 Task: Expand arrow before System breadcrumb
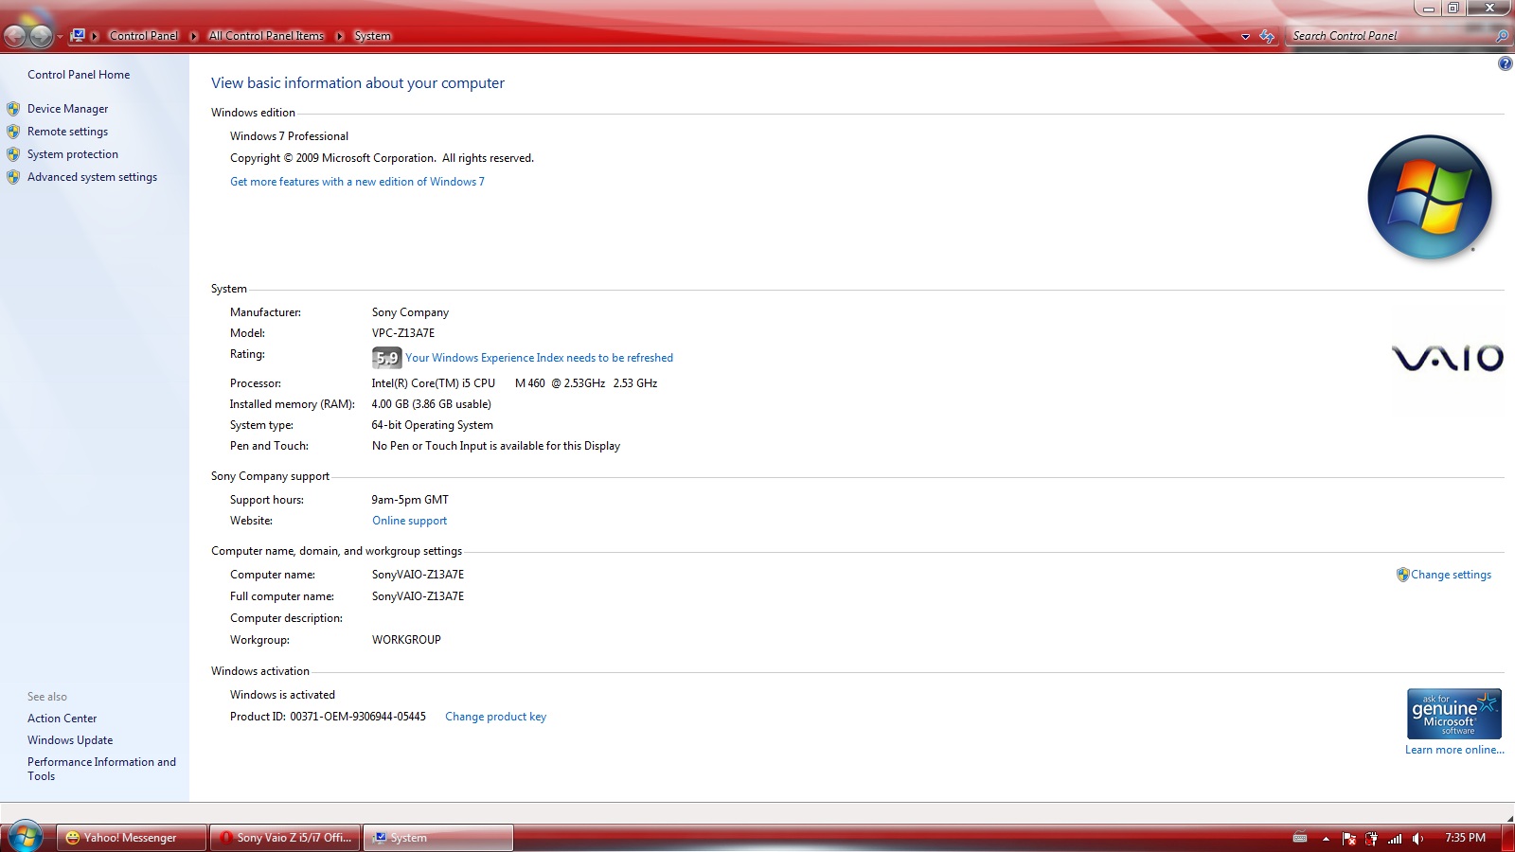[x=340, y=36]
